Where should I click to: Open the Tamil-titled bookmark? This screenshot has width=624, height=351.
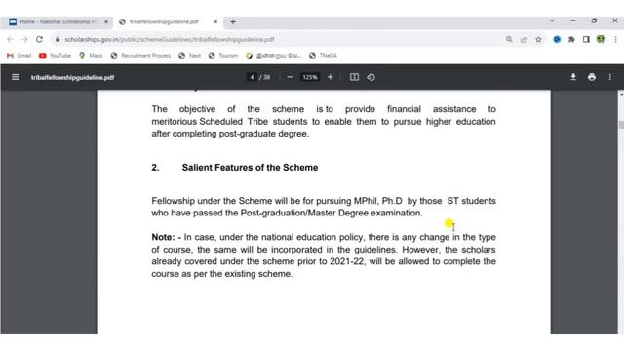pos(274,56)
